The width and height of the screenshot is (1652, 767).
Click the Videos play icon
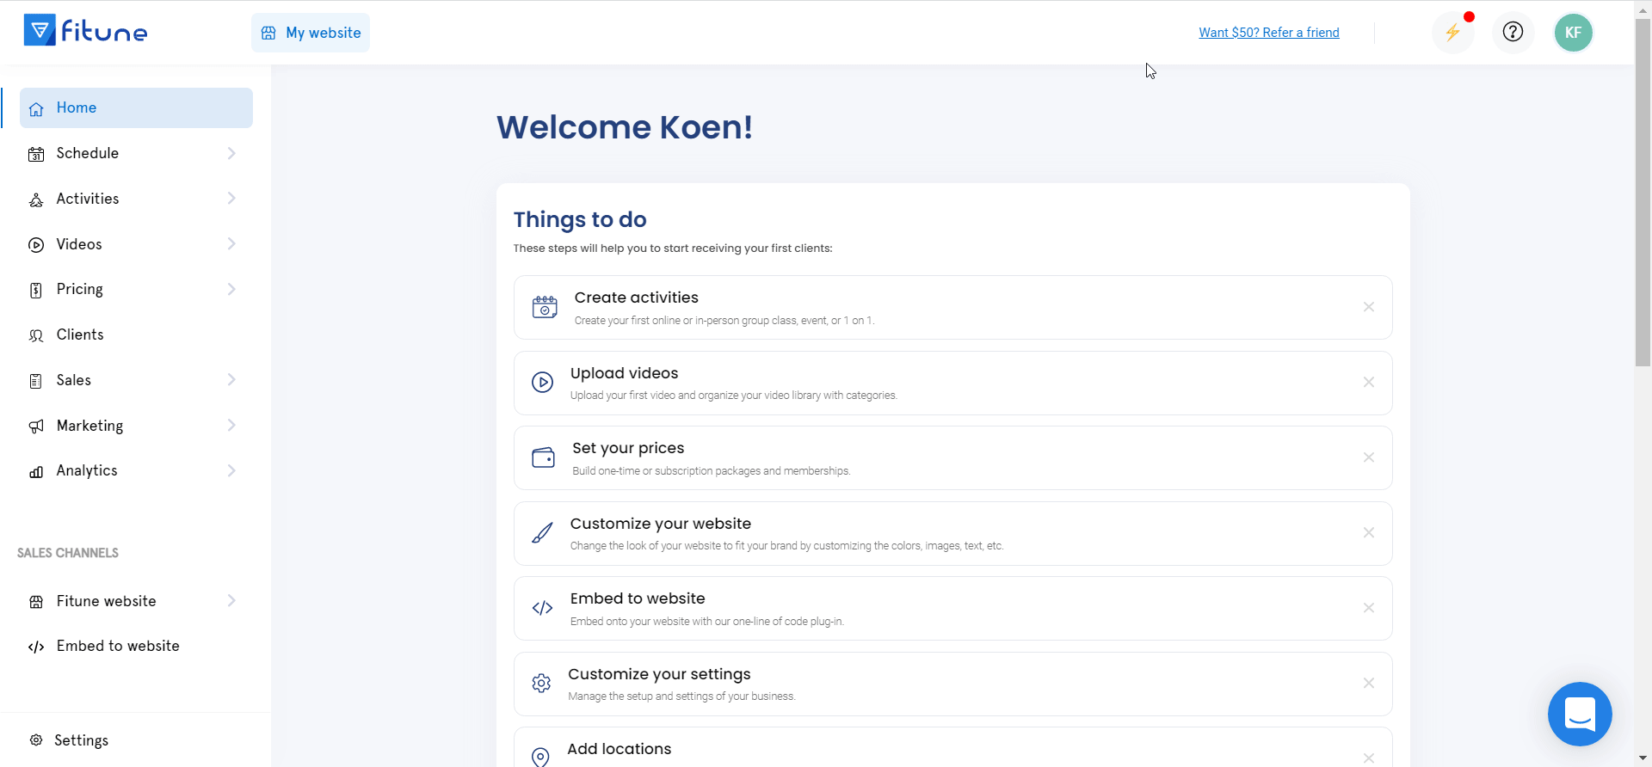(36, 245)
